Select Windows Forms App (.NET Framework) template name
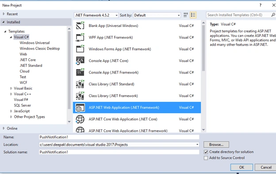The width and height of the screenshot is (276, 174). point(120,49)
